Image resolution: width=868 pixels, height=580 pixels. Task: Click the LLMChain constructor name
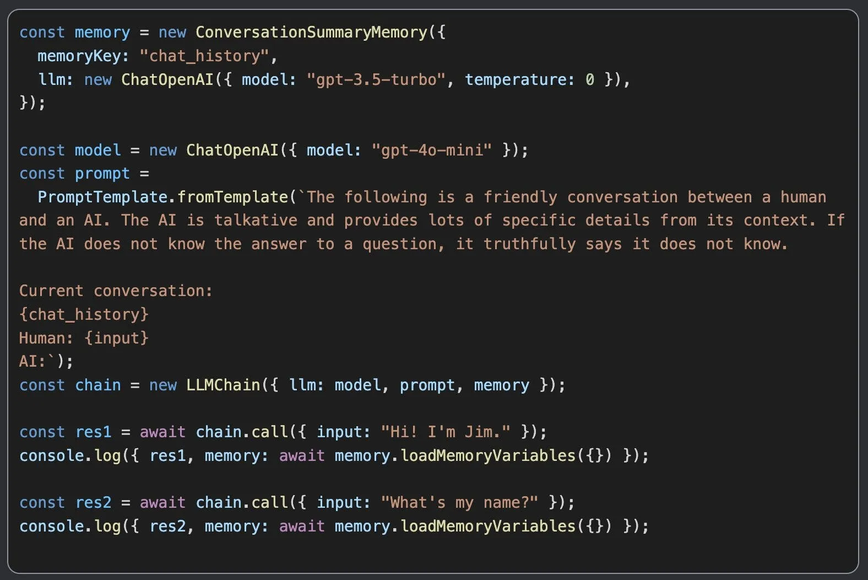click(223, 385)
